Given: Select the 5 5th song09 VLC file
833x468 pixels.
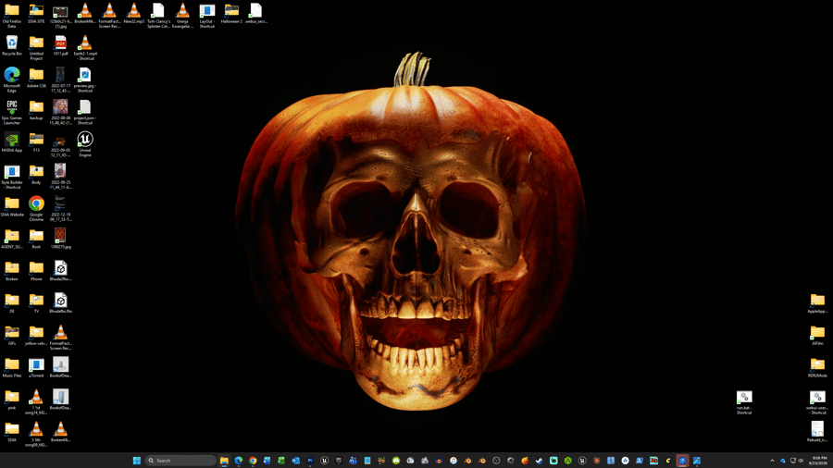Looking at the screenshot, I should [36, 434].
